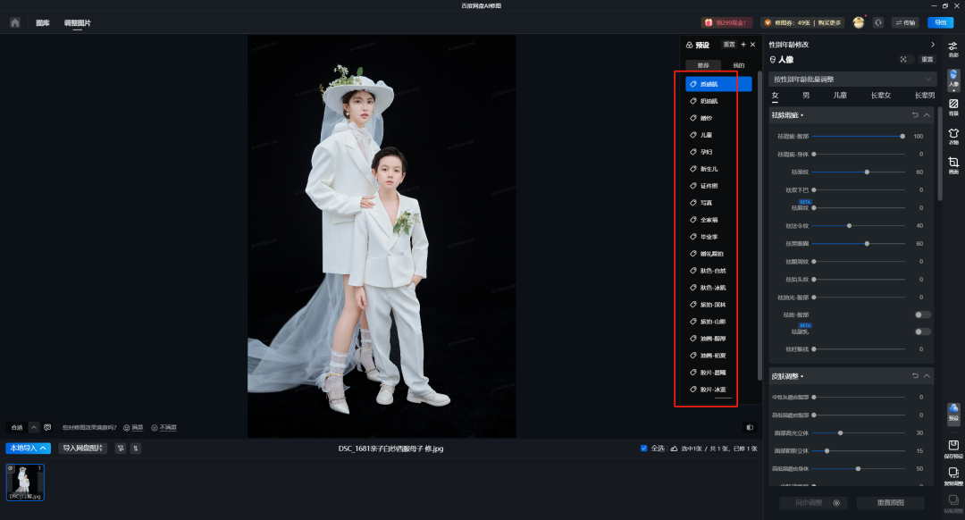Viewport: 965px width, 520px height.
Task: Click the blue 导出 export button
Action: pos(940,22)
